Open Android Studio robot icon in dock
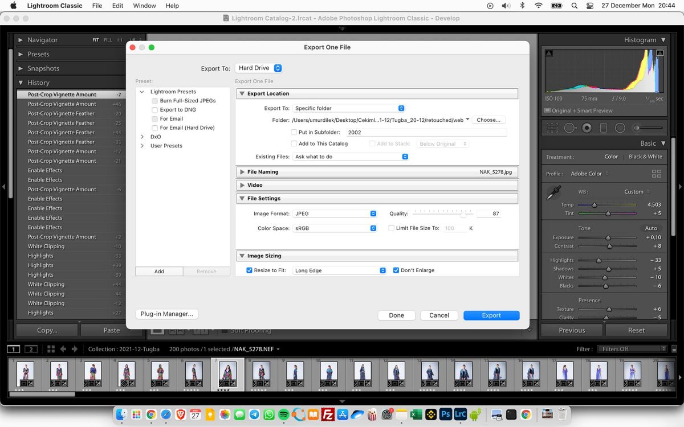684x427 pixels. [x=475, y=414]
